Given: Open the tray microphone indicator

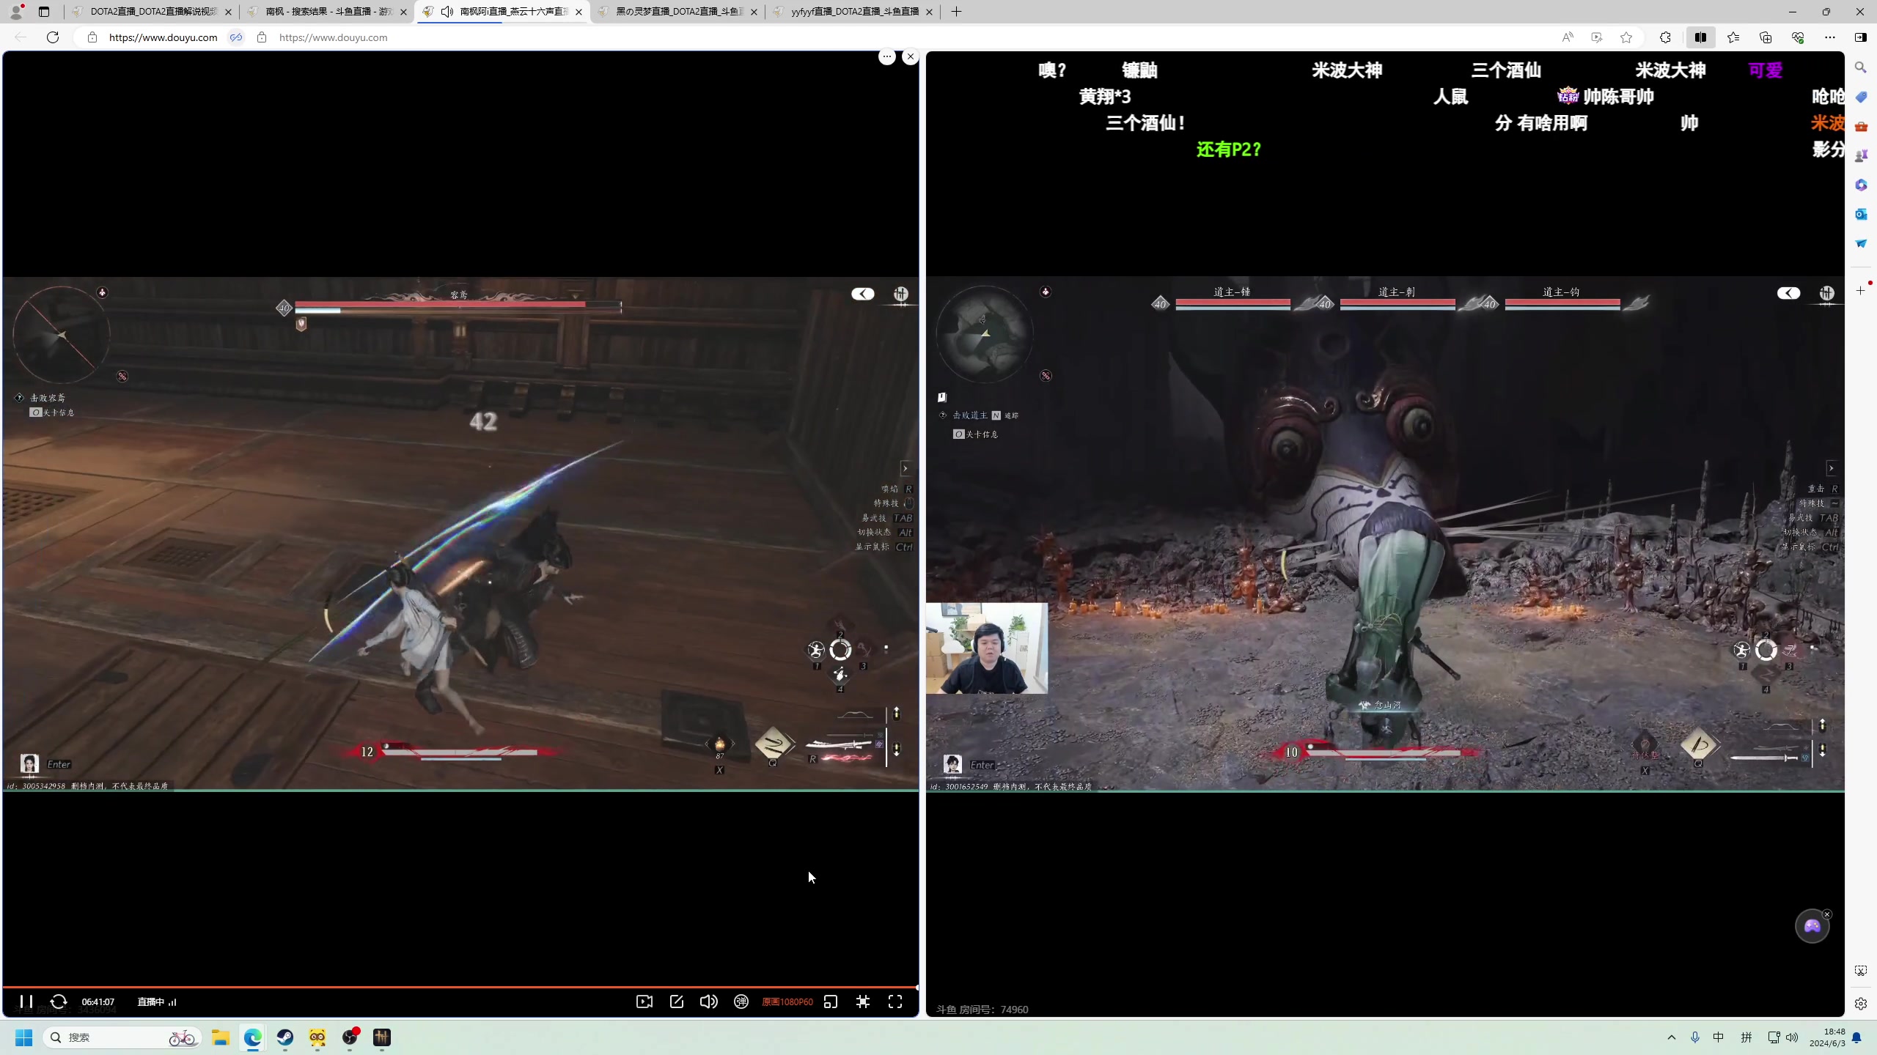Looking at the screenshot, I should coord(1695,1037).
